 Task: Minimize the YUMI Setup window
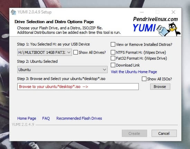(142, 12)
